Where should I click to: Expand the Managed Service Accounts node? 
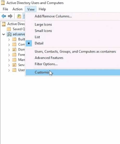tap(9, 60)
